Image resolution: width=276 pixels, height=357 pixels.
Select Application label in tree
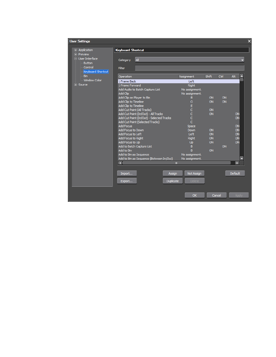point(86,50)
